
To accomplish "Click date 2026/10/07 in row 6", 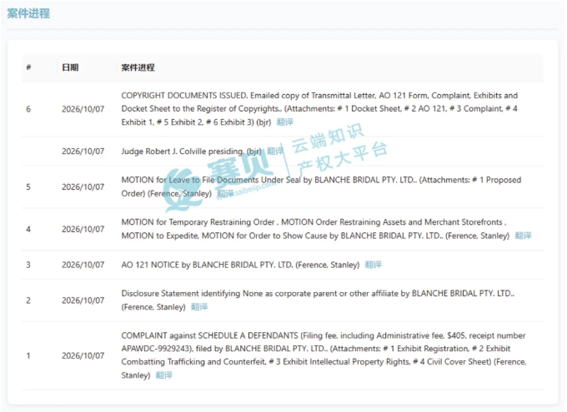I will [x=83, y=109].
